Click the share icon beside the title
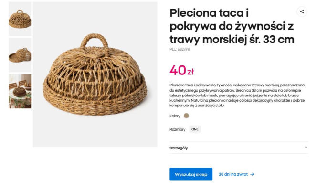 [x=302, y=11]
